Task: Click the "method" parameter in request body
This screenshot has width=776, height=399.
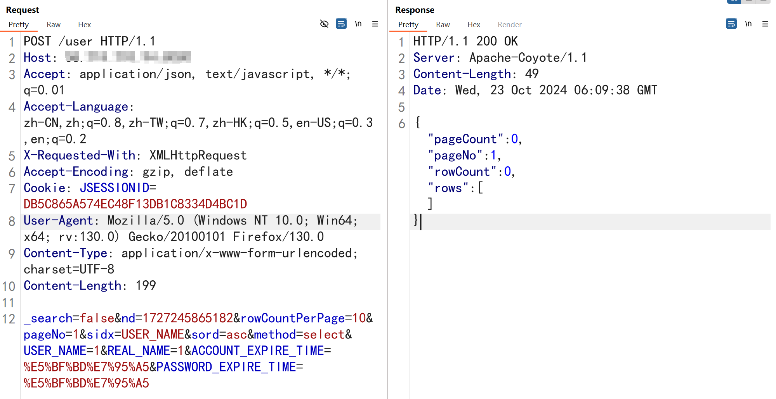Action: (x=275, y=334)
